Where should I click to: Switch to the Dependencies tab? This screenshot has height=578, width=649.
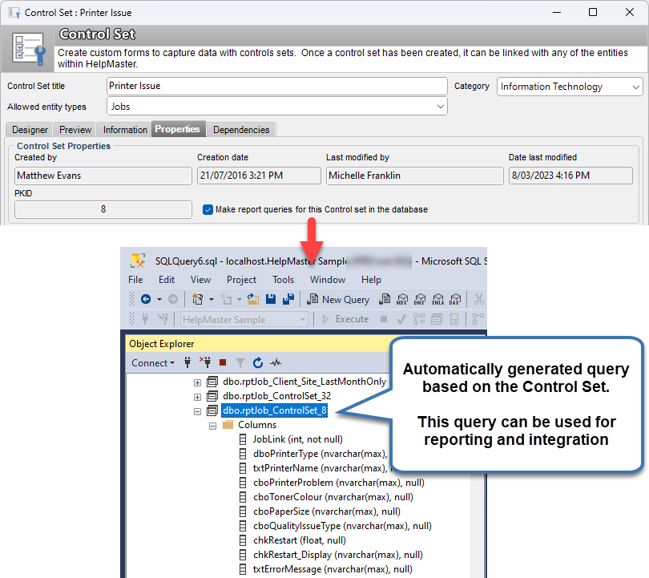[x=241, y=130]
